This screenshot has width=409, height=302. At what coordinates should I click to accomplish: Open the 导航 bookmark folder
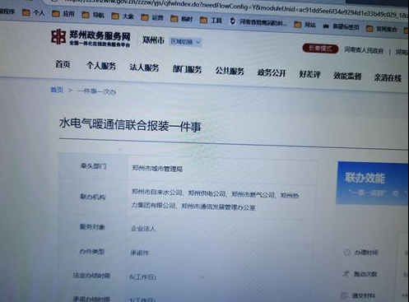click(x=93, y=15)
